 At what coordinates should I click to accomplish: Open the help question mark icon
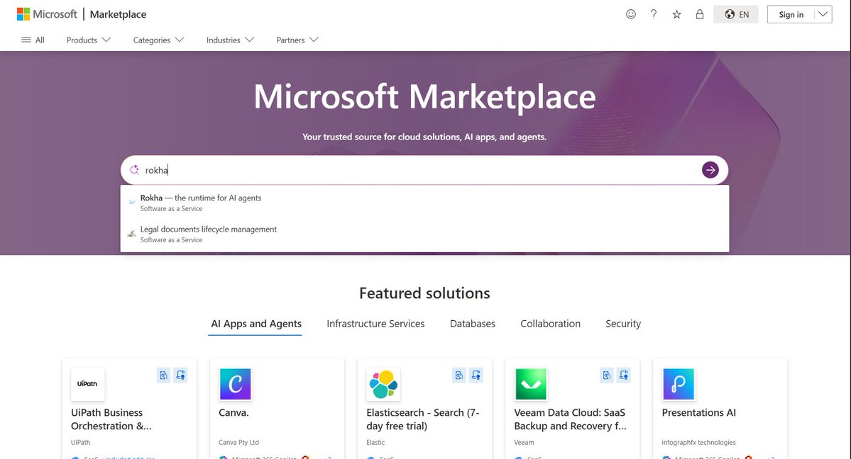(x=654, y=14)
